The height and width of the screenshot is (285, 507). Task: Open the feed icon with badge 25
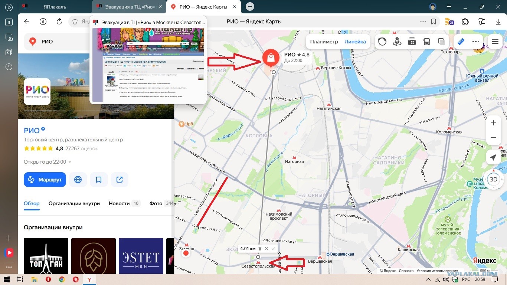click(449, 22)
